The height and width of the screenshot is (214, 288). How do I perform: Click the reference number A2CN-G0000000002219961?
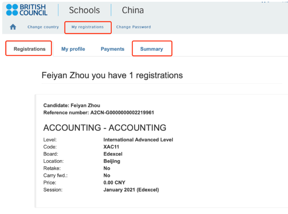122,112
